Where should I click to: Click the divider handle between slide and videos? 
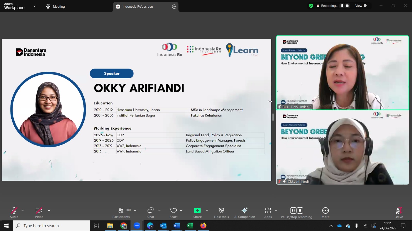(273, 117)
